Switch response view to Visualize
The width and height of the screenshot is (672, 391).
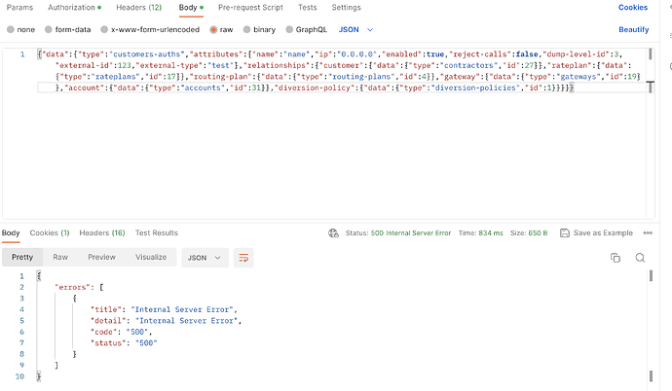(151, 257)
